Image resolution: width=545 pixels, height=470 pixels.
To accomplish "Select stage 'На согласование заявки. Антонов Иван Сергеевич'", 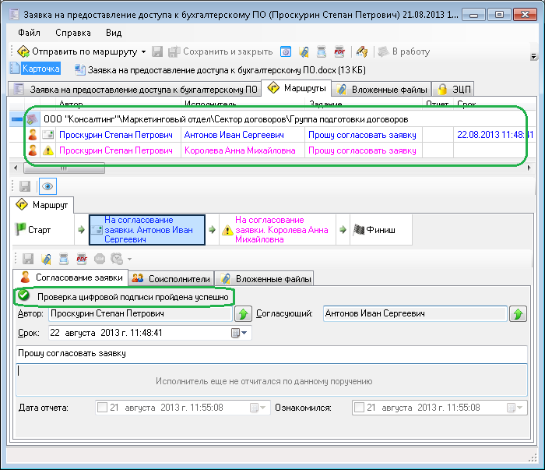I will click(x=147, y=230).
